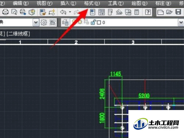Open the Tool Palettes window icon
Screen dimensions: 184x138
pyautogui.click(x=110, y=12)
